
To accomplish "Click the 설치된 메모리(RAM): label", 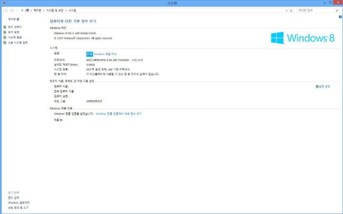I will point(66,65).
